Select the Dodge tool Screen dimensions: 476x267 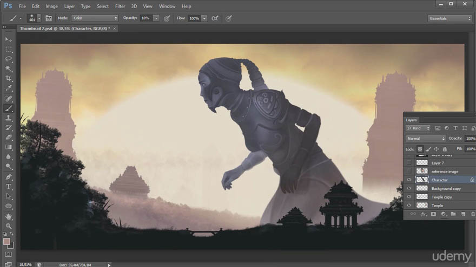click(x=9, y=167)
